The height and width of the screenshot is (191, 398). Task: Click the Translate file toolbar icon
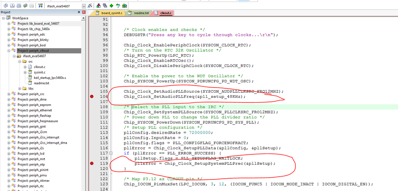pos(6,6)
